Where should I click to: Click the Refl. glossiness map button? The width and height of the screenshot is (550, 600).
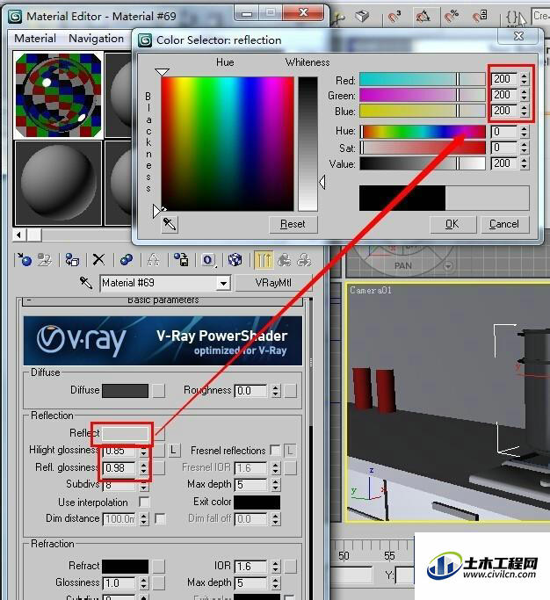pos(159,468)
